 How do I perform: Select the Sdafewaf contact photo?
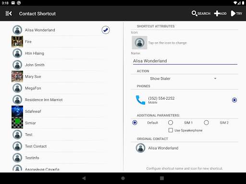pyautogui.click(x=17, y=111)
